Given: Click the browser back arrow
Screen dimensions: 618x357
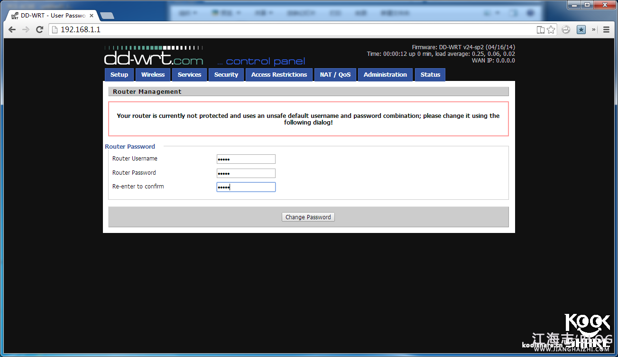Looking at the screenshot, I should pyautogui.click(x=12, y=30).
